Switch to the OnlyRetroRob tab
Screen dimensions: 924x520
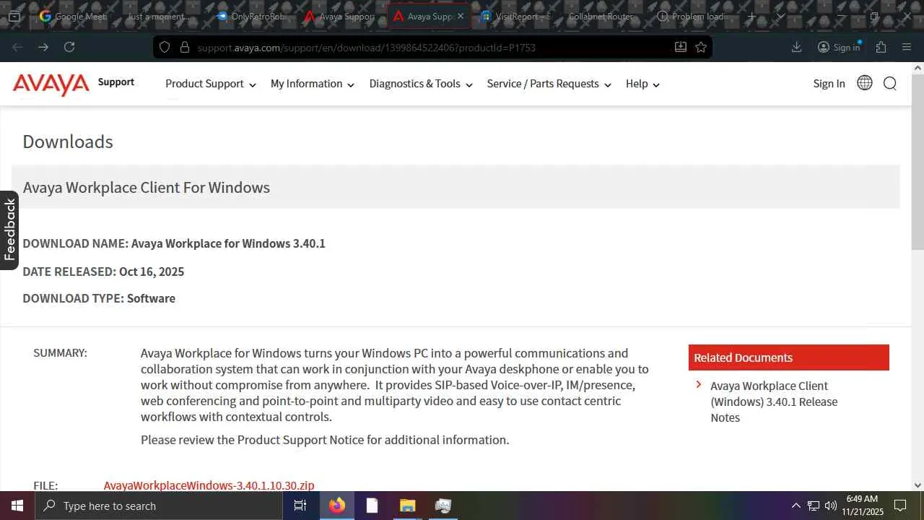[x=250, y=16]
